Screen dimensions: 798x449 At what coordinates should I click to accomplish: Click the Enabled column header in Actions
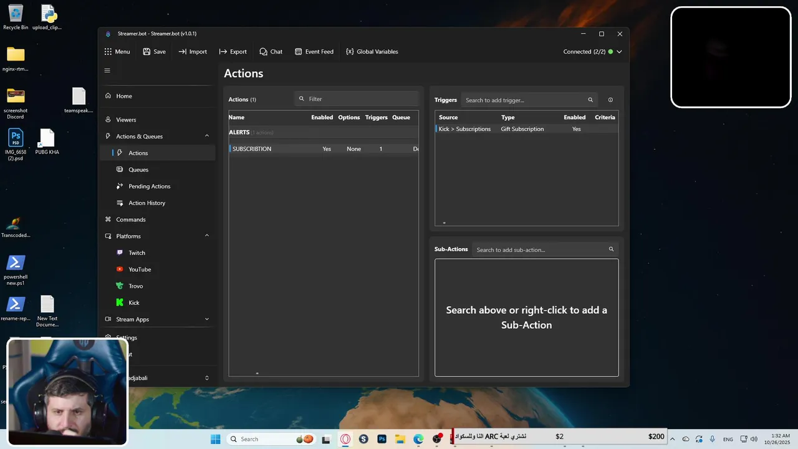[322, 117]
